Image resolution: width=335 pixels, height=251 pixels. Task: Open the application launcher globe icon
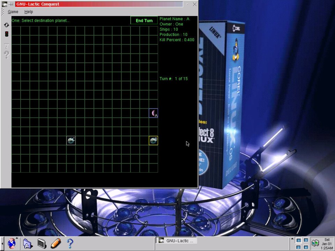tap(12, 243)
